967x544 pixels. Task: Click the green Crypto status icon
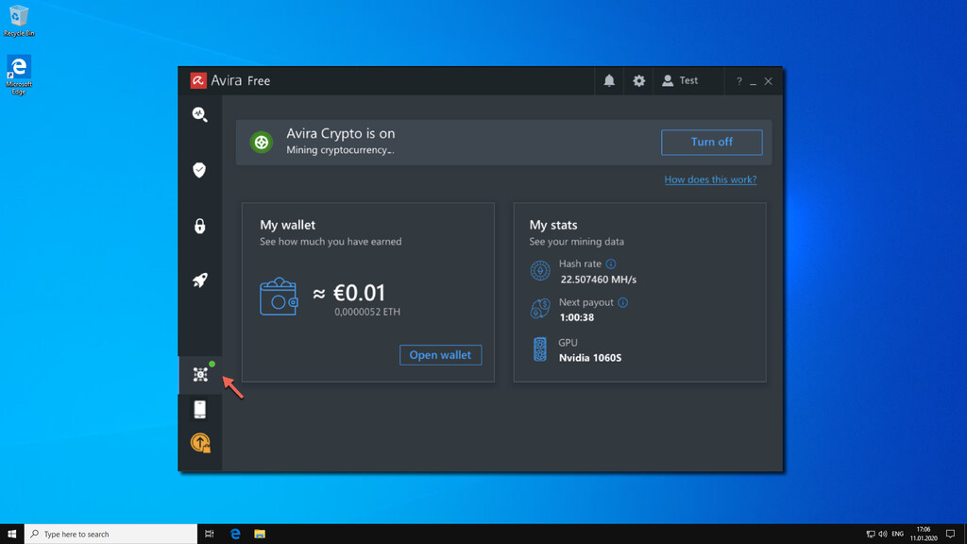click(262, 142)
